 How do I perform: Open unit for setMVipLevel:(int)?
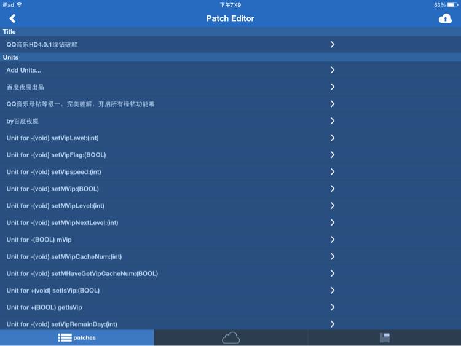(230, 206)
